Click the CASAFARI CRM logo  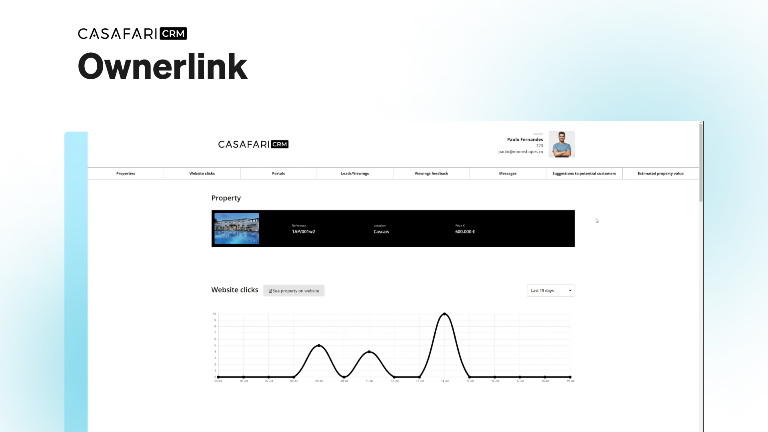click(x=253, y=144)
